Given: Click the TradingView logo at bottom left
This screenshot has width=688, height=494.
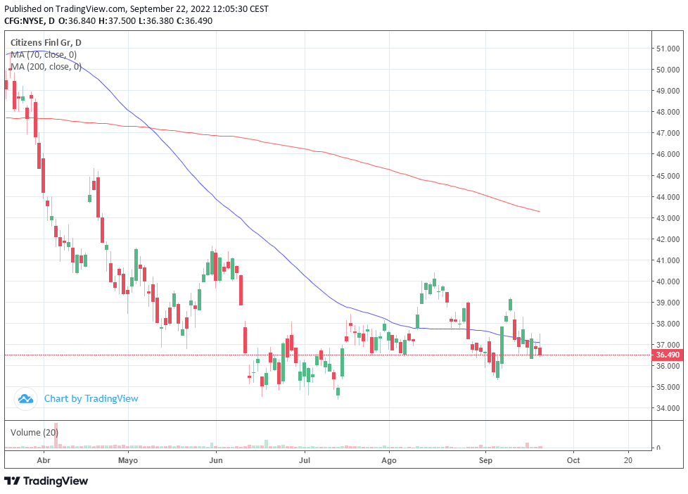Looking at the screenshot, I should coord(46,481).
